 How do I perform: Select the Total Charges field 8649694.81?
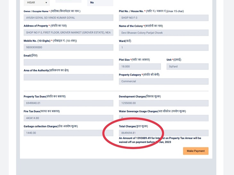click(x=163, y=133)
